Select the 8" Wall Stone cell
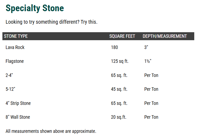202x140 pixels. (x=18, y=117)
